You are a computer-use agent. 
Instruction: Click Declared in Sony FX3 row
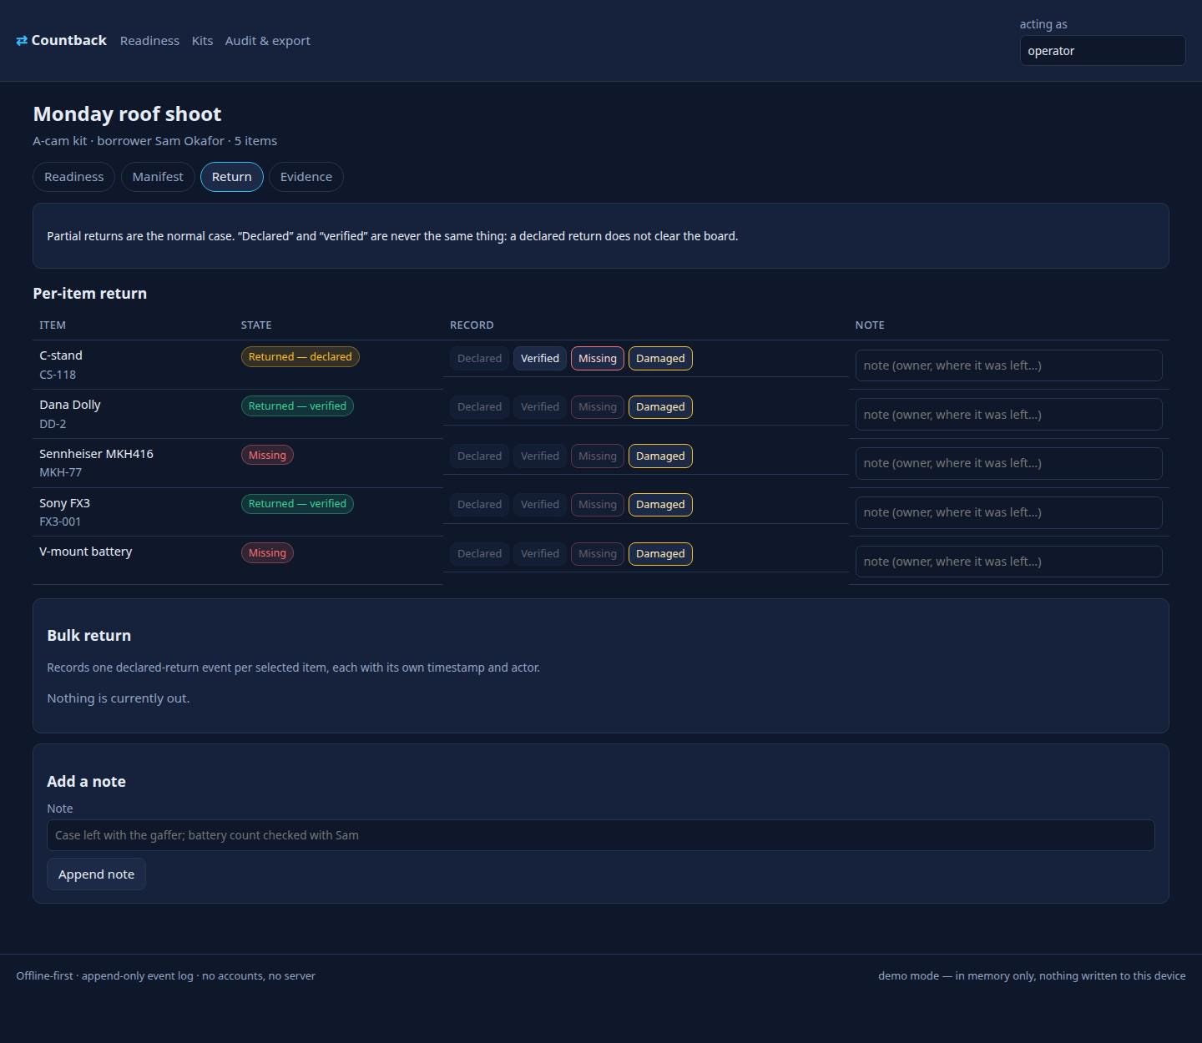point(479,505)
